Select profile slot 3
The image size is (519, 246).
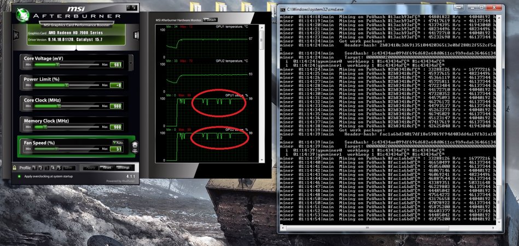(47, 168)
